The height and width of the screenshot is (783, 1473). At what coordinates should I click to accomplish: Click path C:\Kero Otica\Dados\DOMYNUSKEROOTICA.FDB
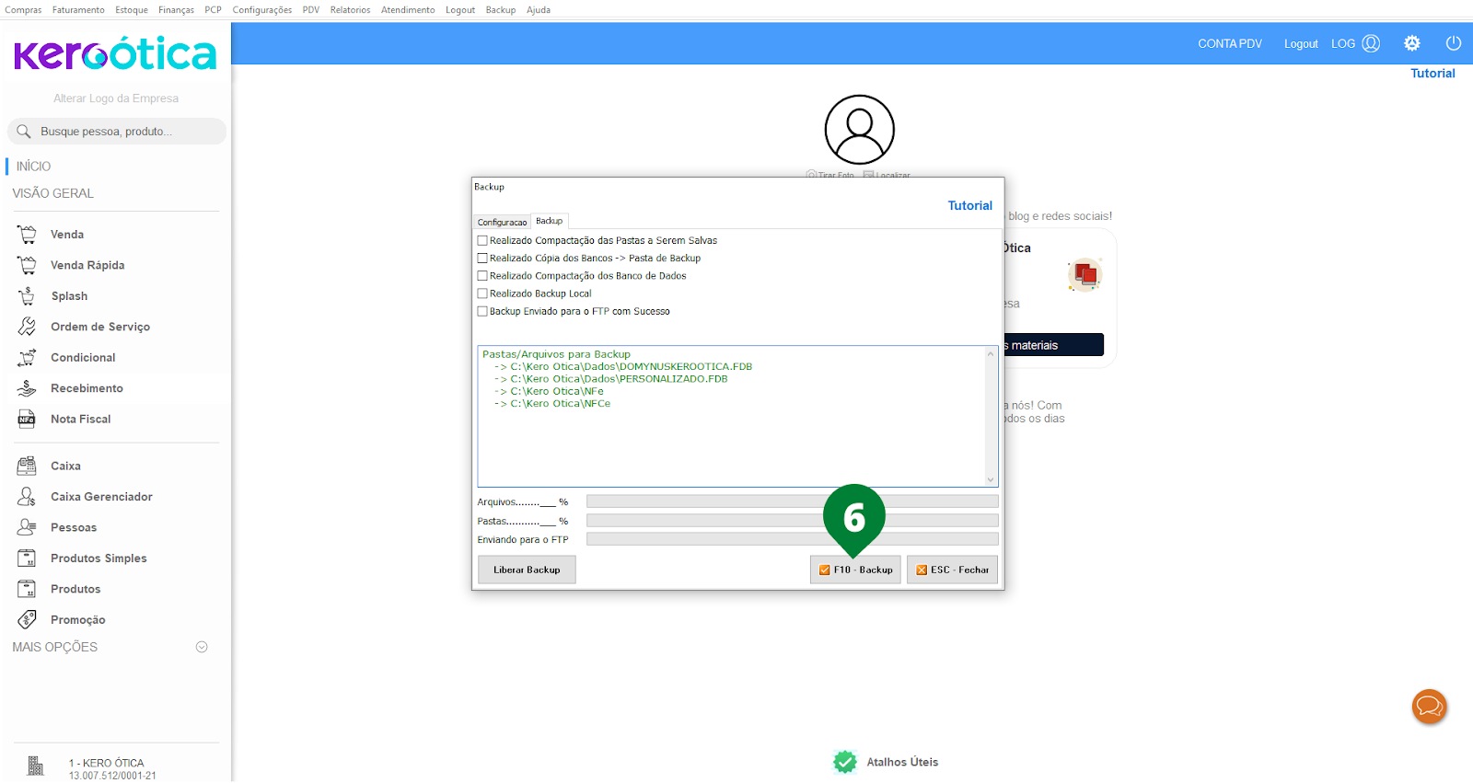click(x=631, y=366)
